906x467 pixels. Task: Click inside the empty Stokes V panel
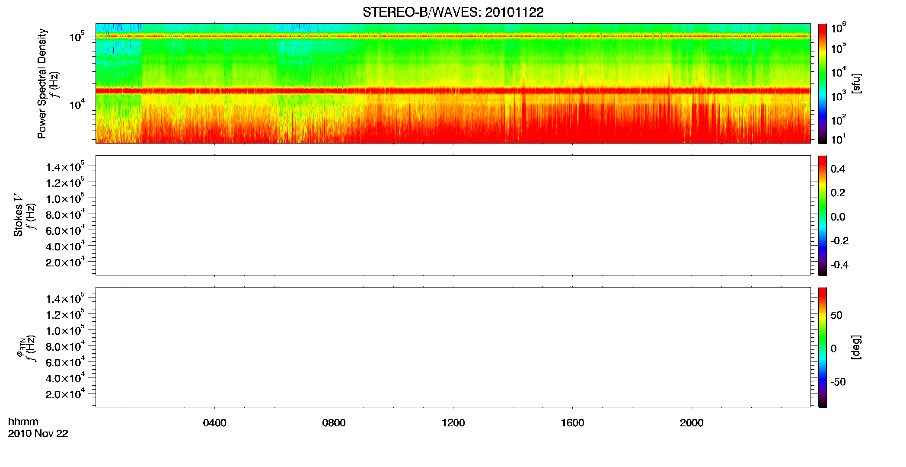point(453,215)
